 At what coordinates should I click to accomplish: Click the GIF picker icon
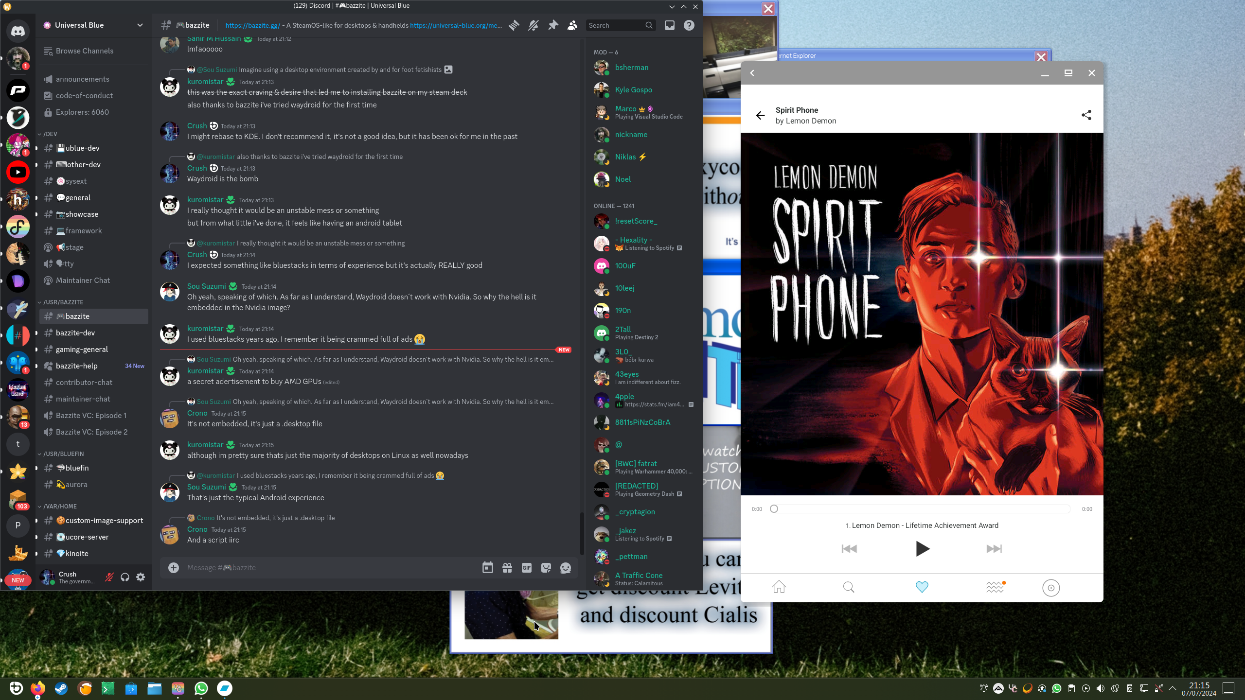[527, 568]
